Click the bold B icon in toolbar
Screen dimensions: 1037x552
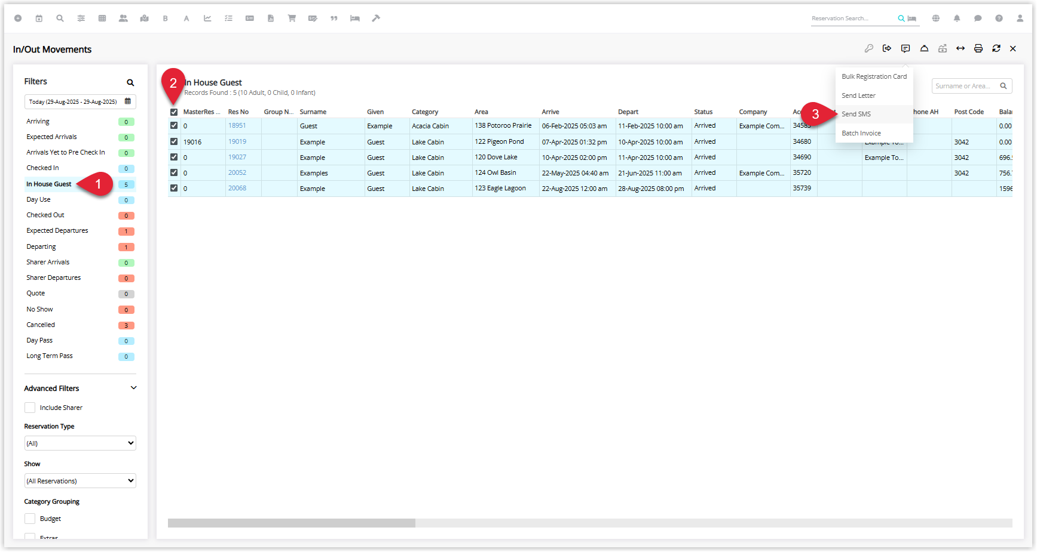tap(166, 18)
